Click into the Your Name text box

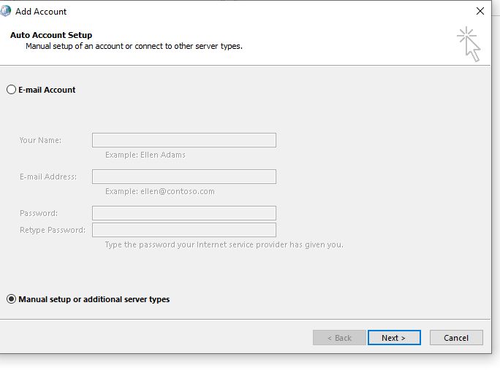184,140
